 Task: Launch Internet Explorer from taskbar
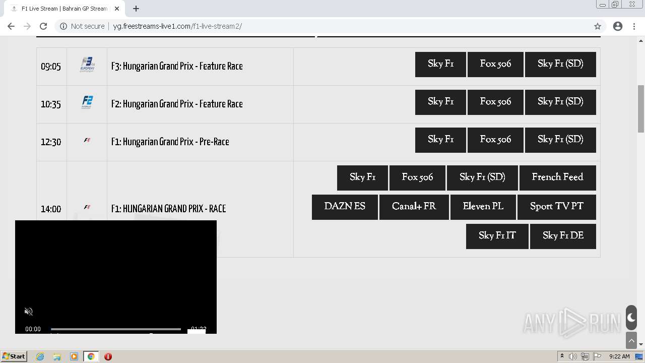pyautogui.click(x=40, y=356)
